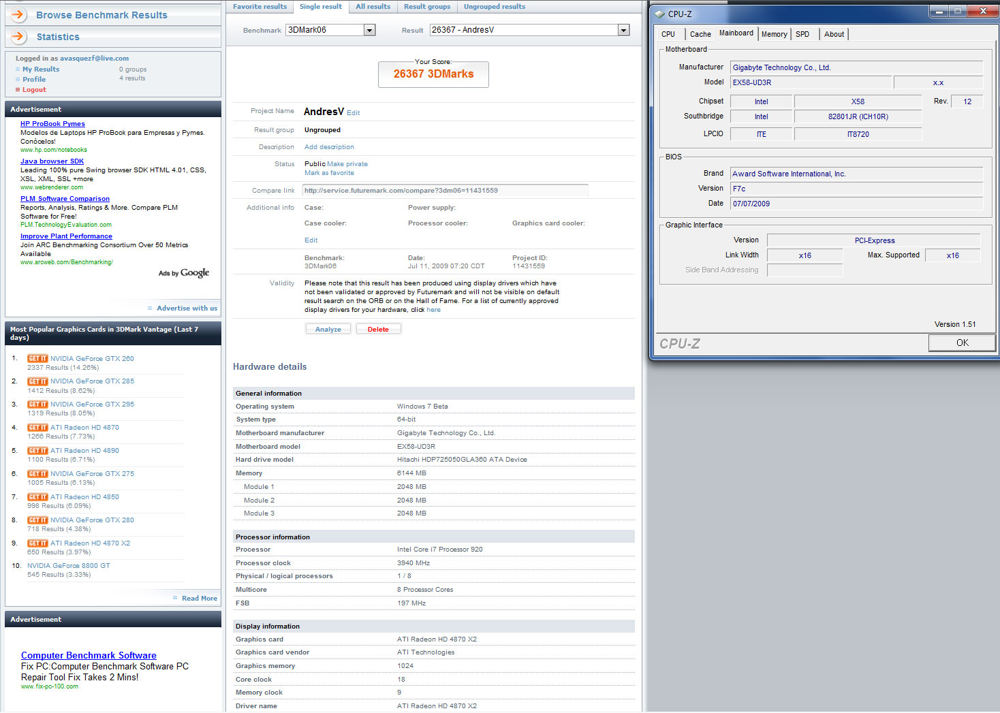This screenshot has width=1000, height=713.
Task: Click Mark as favorite link
Action: coord(329,173)
